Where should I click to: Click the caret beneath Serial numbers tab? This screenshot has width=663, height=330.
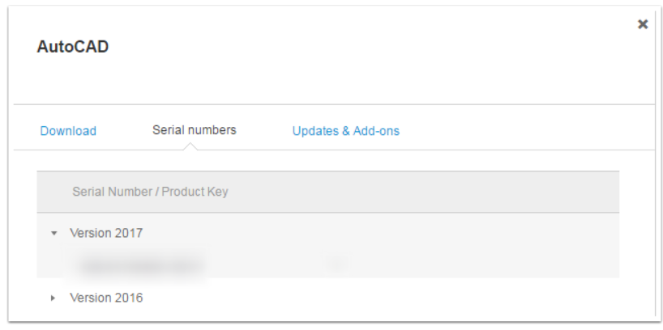[190, 146]
